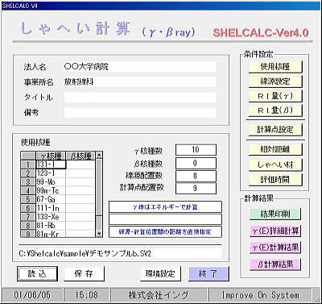Select the 99m-Tc nuclide cell
The image size is (322, 304).
[51, 190]
